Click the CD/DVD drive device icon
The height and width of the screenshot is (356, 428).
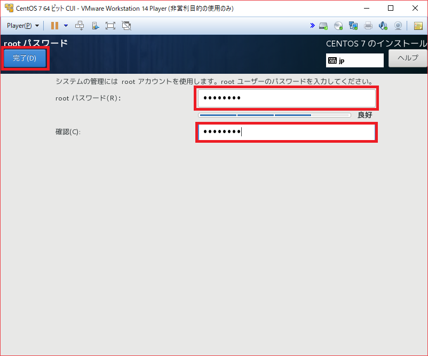pyautogui.click(x=338, y=26)
